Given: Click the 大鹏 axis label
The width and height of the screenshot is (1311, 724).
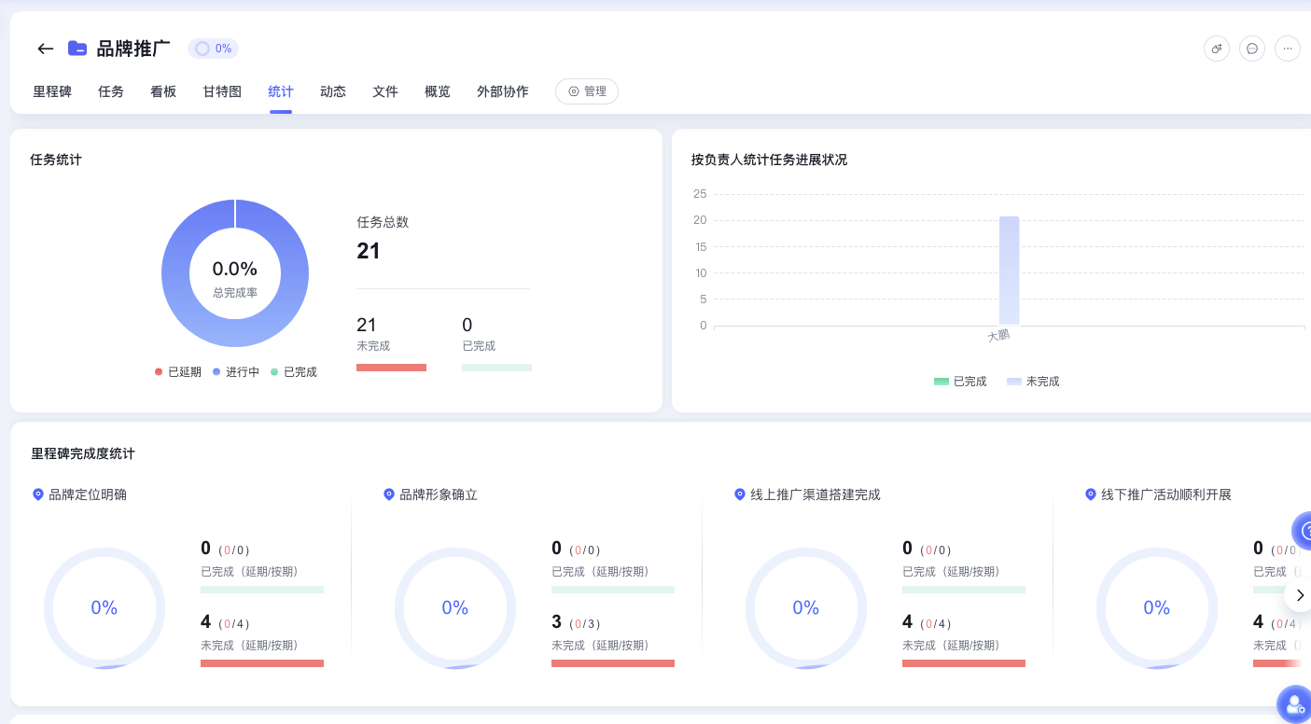Looking at the screenshot, I should [998, 335].
